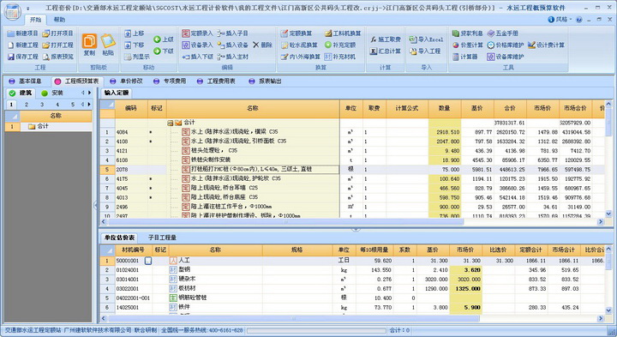Screen dimensions: 617x337
Task: Click 工料机换算 icon
Action: [328, 33]
